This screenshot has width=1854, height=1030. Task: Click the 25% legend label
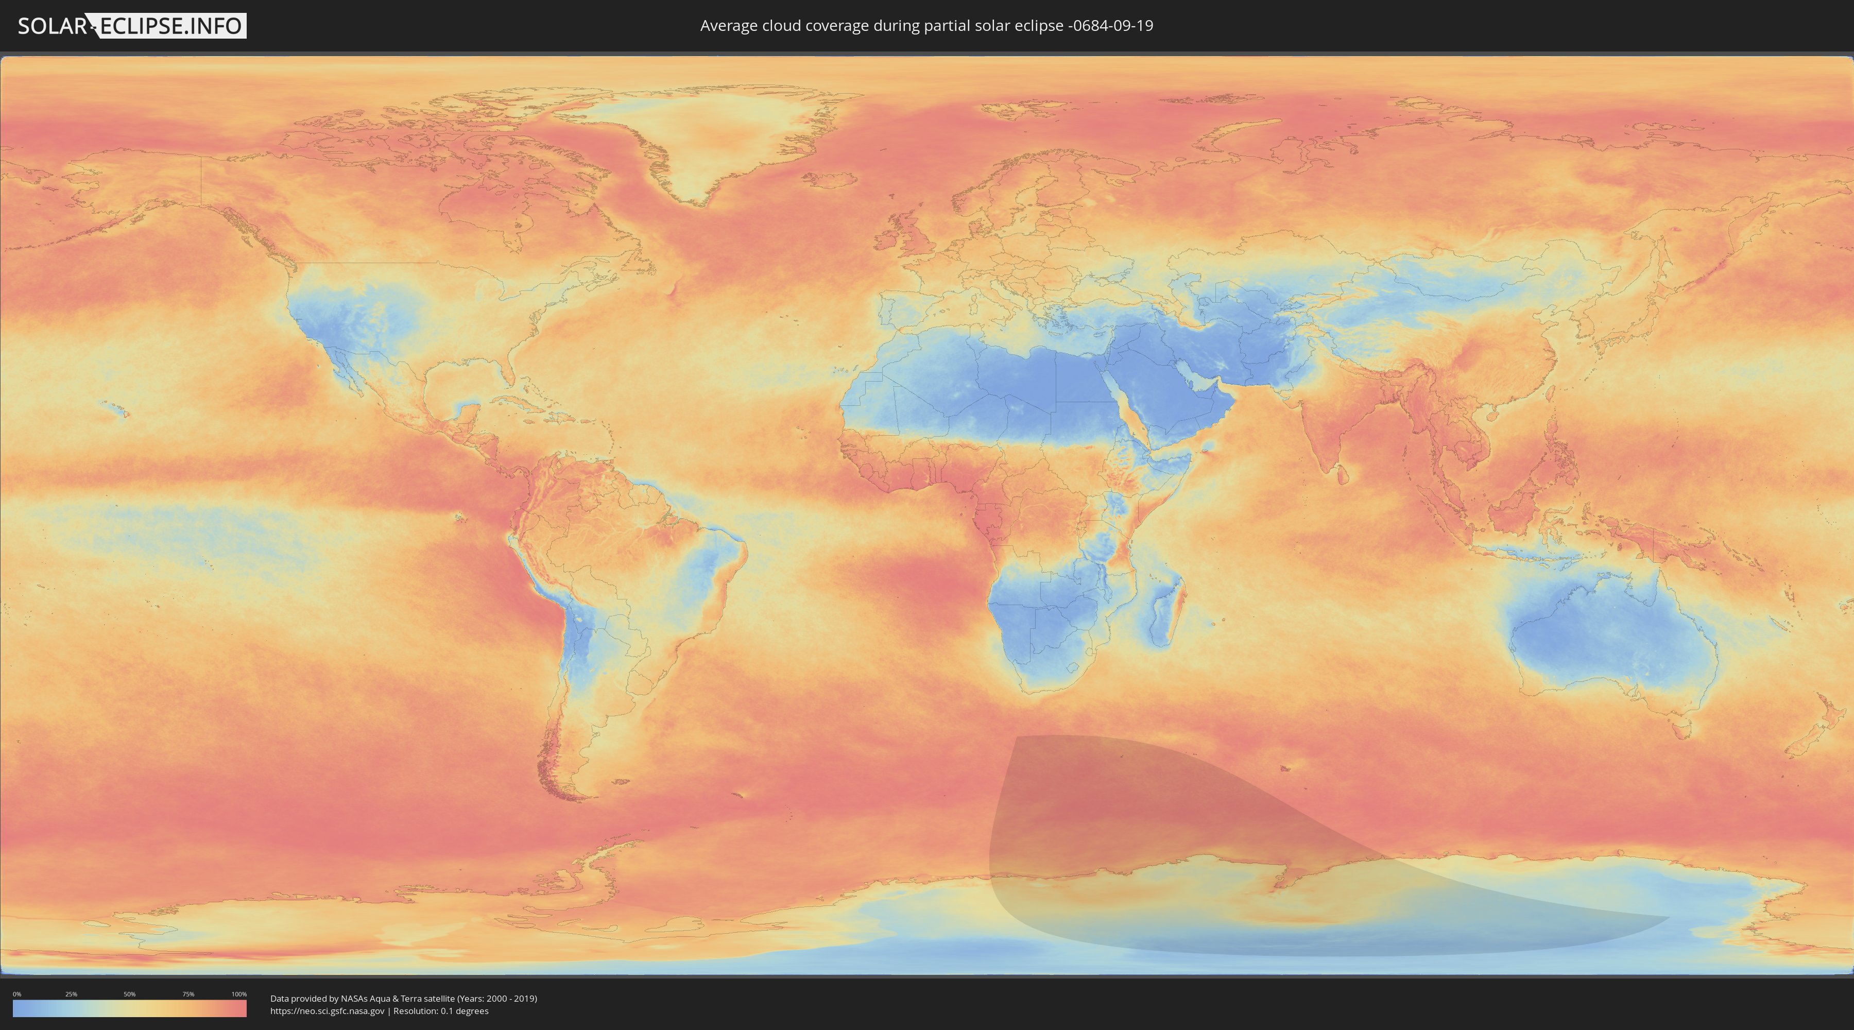pos(71,994)
